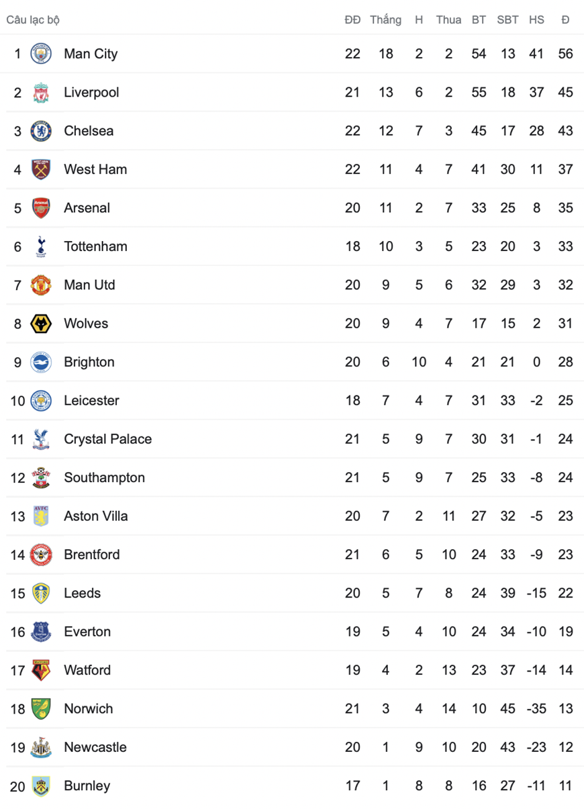Click Everton's points value 19
Image resolution: width=584 pixels, height=809 pixels.
(x=565, y=632)
